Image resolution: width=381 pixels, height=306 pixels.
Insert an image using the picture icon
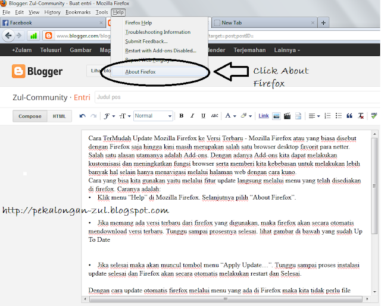tap(276, 116)
